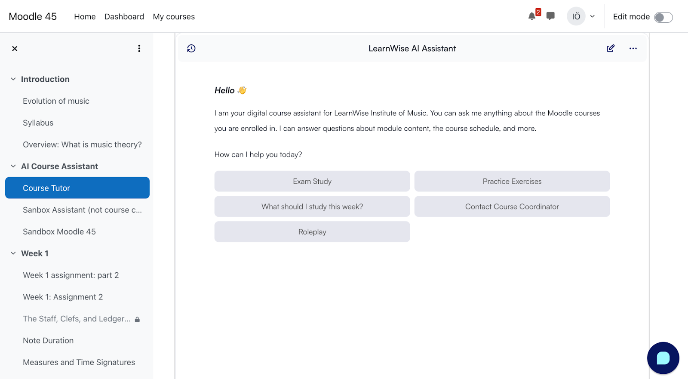The width and height of the screenshot is (688, 379).
Task: Open the assistant's three-dot options menu
Action: pyautogui.click(x=633, y=48)
